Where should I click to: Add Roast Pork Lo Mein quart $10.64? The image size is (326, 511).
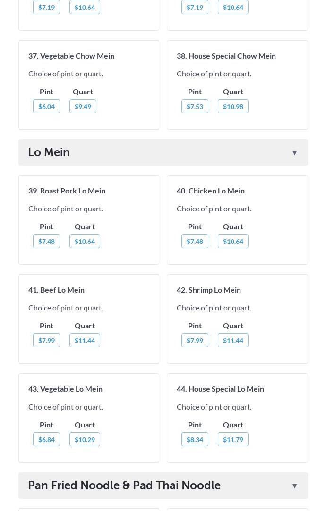tap(85, 241)
